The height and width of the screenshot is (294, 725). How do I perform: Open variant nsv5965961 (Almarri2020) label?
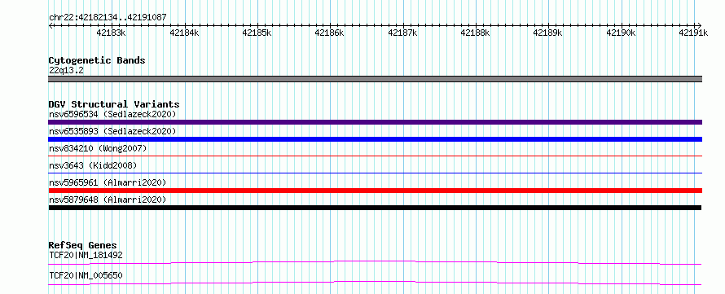click(108, 182)
